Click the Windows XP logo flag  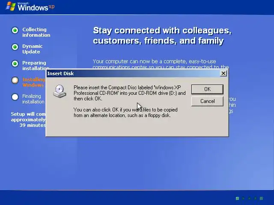point(10,6)
